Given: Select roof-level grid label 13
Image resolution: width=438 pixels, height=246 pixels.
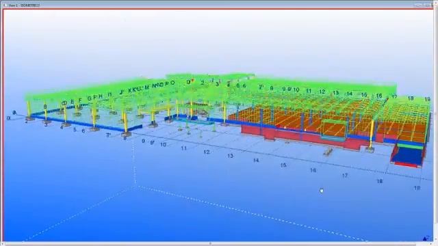Looking at the screenshot, I should pyautogui.click(x=336, y=93).
